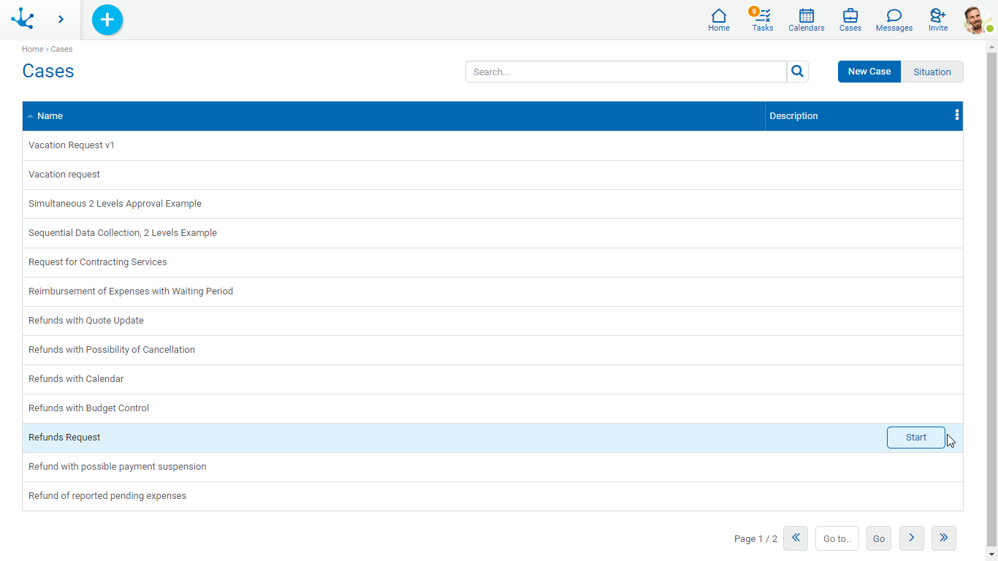Open the table column options menu
998x561 pixels.
click(956, 115)
